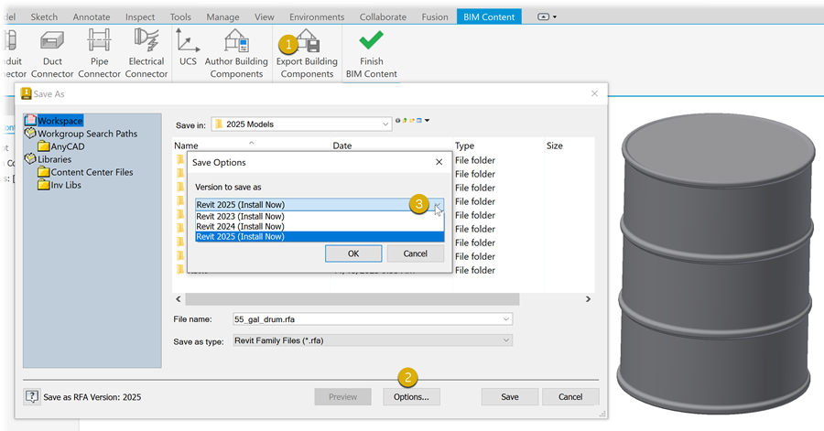Open the Environments tab

317,16
